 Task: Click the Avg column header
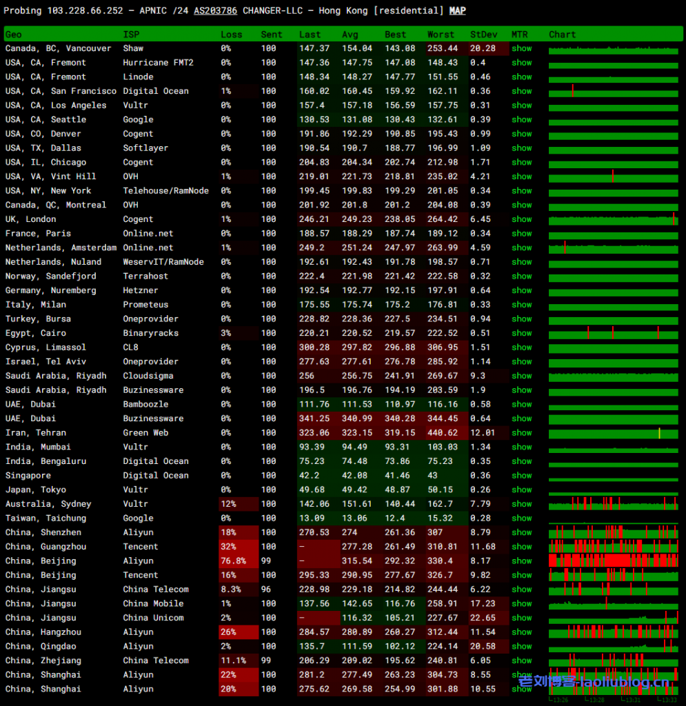pyautogui.click(x=350, y=34)
